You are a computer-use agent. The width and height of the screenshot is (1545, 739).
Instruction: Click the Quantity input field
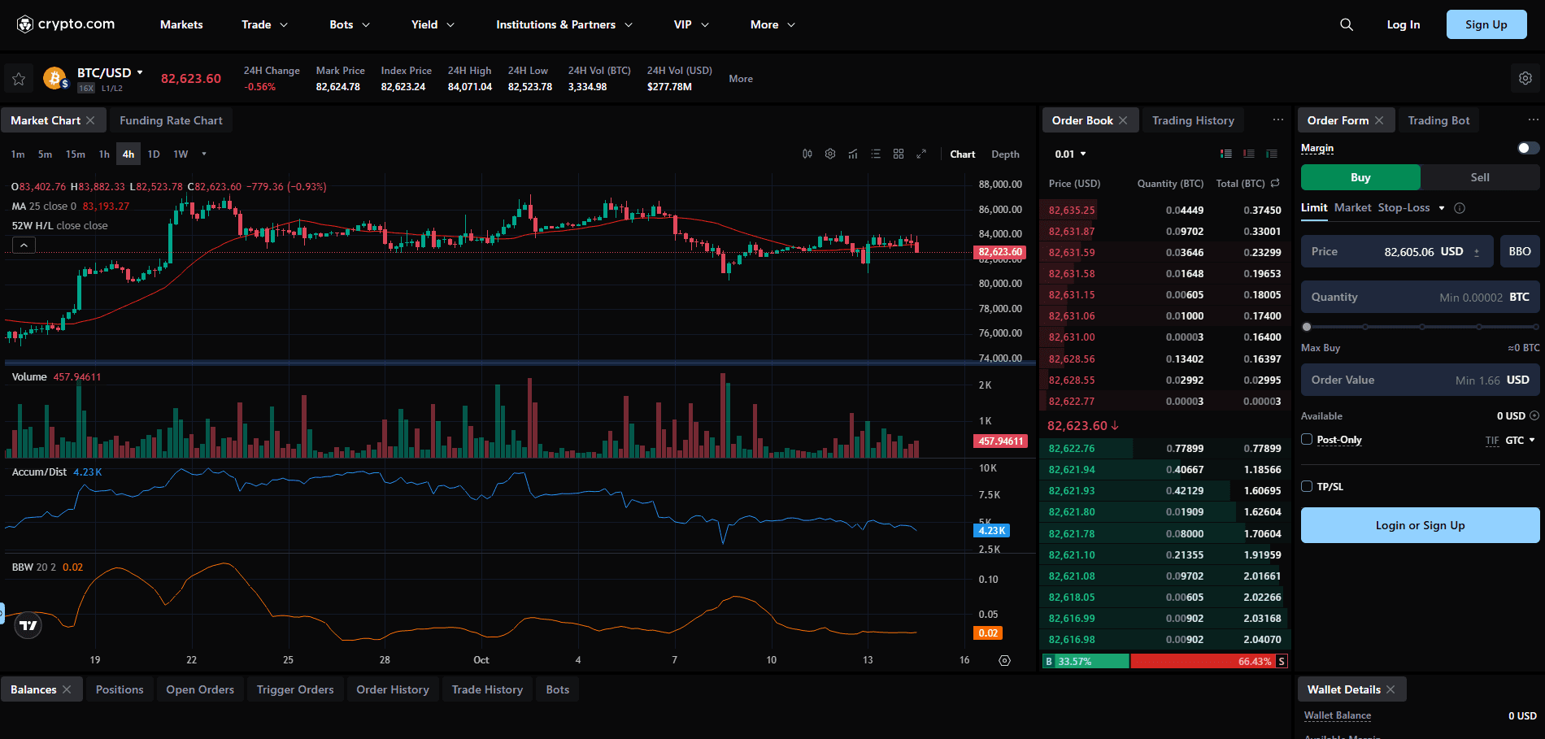(1420, 297)
